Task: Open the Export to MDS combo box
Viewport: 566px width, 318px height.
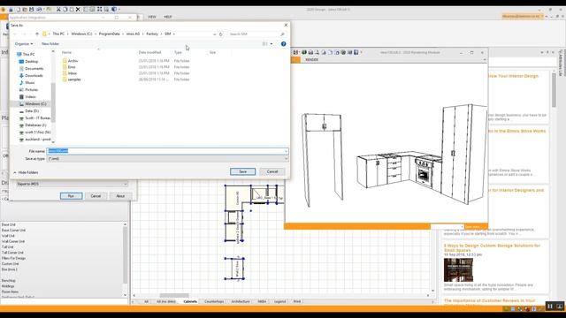Action: (73, 184)
